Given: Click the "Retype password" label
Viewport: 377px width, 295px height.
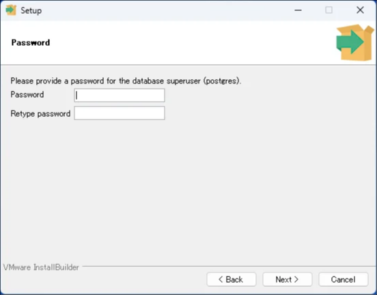Looking at the screenshot, I should [x=40, y=113].
